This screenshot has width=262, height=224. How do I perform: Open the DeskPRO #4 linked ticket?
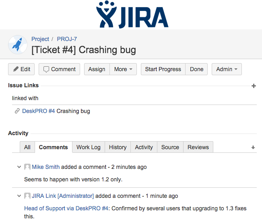pos(38,111)
